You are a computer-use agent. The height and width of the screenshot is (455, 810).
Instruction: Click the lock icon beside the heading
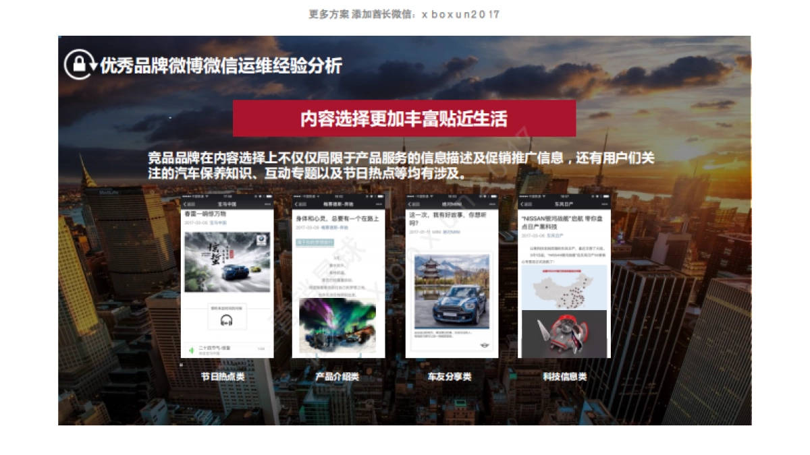click(x=78, y=65)
